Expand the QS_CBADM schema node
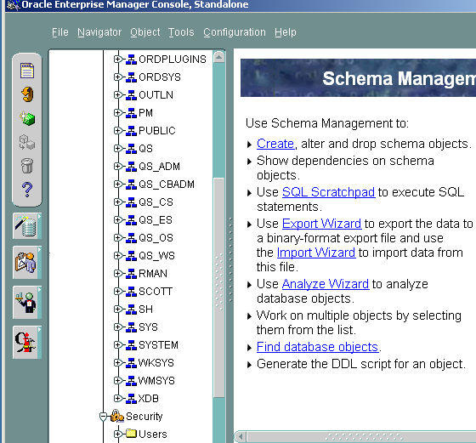Viewport: 476px width, 443px height. [x=117, y=185]
